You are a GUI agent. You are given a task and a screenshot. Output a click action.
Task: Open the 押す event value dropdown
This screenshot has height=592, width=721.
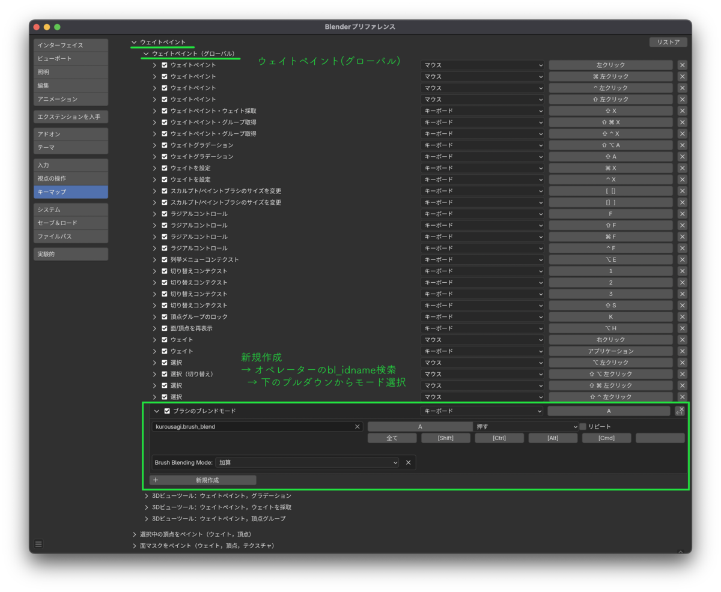pyautogui.click(x=526, y=427)
